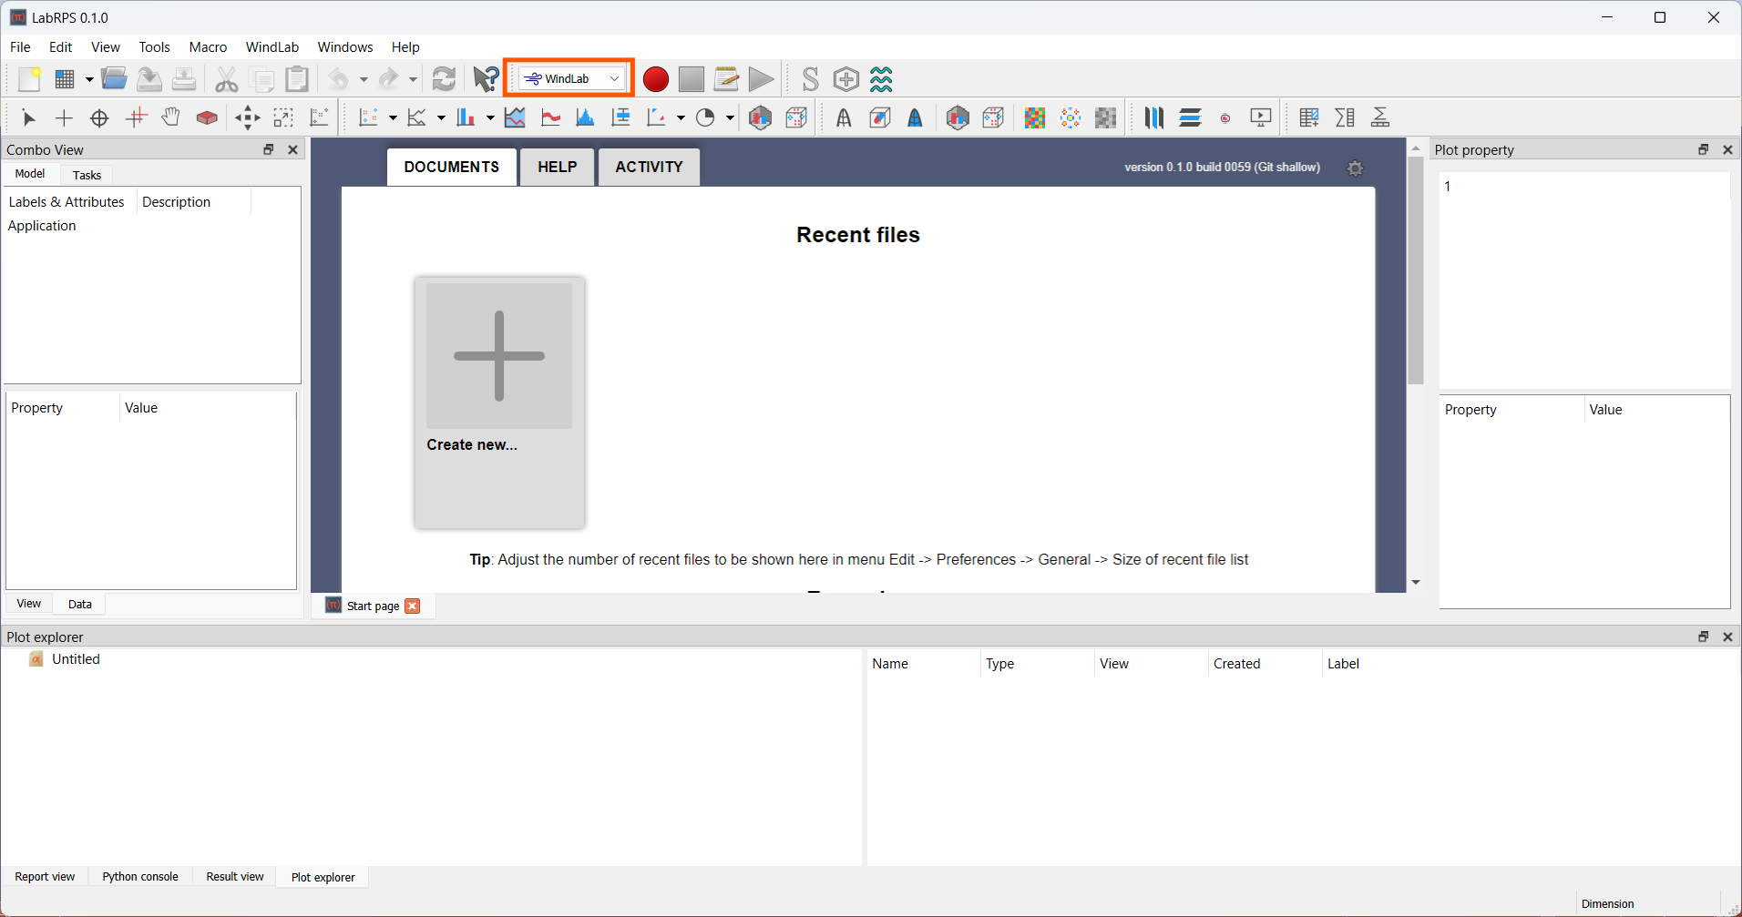This screenshot has height=917, width=1742.
Task: Click the What's This help cursor icon
Action: pos(486,79)
